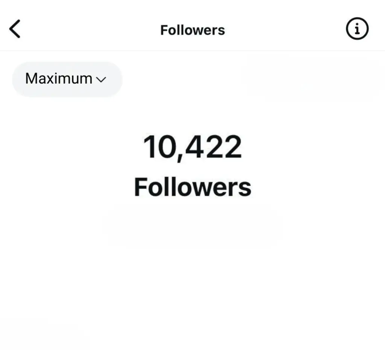Tap the bold 10,422 number
This screenshot has width=385, height=350.
[x=192, y=147]
